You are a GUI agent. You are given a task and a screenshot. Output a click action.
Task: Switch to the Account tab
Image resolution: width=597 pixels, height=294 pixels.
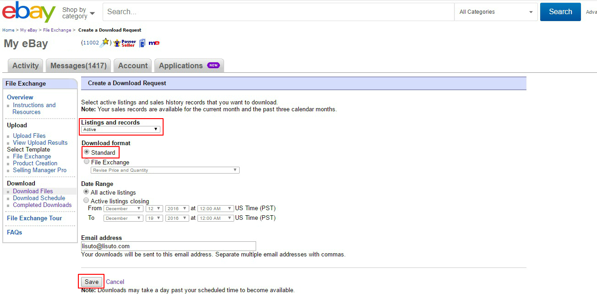click(133, 65)
